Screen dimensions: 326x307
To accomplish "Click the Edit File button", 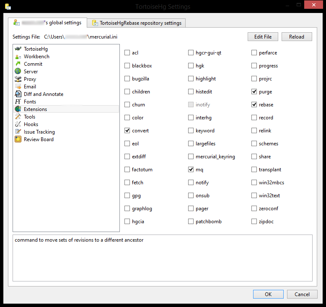I will pyautogui.click(x=263, y=37).
